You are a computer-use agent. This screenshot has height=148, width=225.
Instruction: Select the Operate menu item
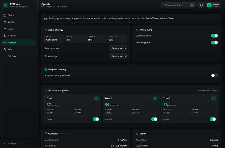19,43
